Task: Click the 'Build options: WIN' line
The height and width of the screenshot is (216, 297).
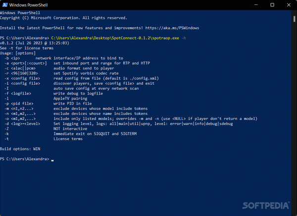Action: (x=20, y=149)
